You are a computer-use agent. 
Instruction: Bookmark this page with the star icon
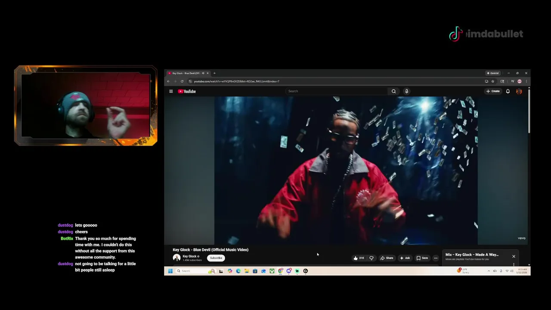[x=493, y=81]
